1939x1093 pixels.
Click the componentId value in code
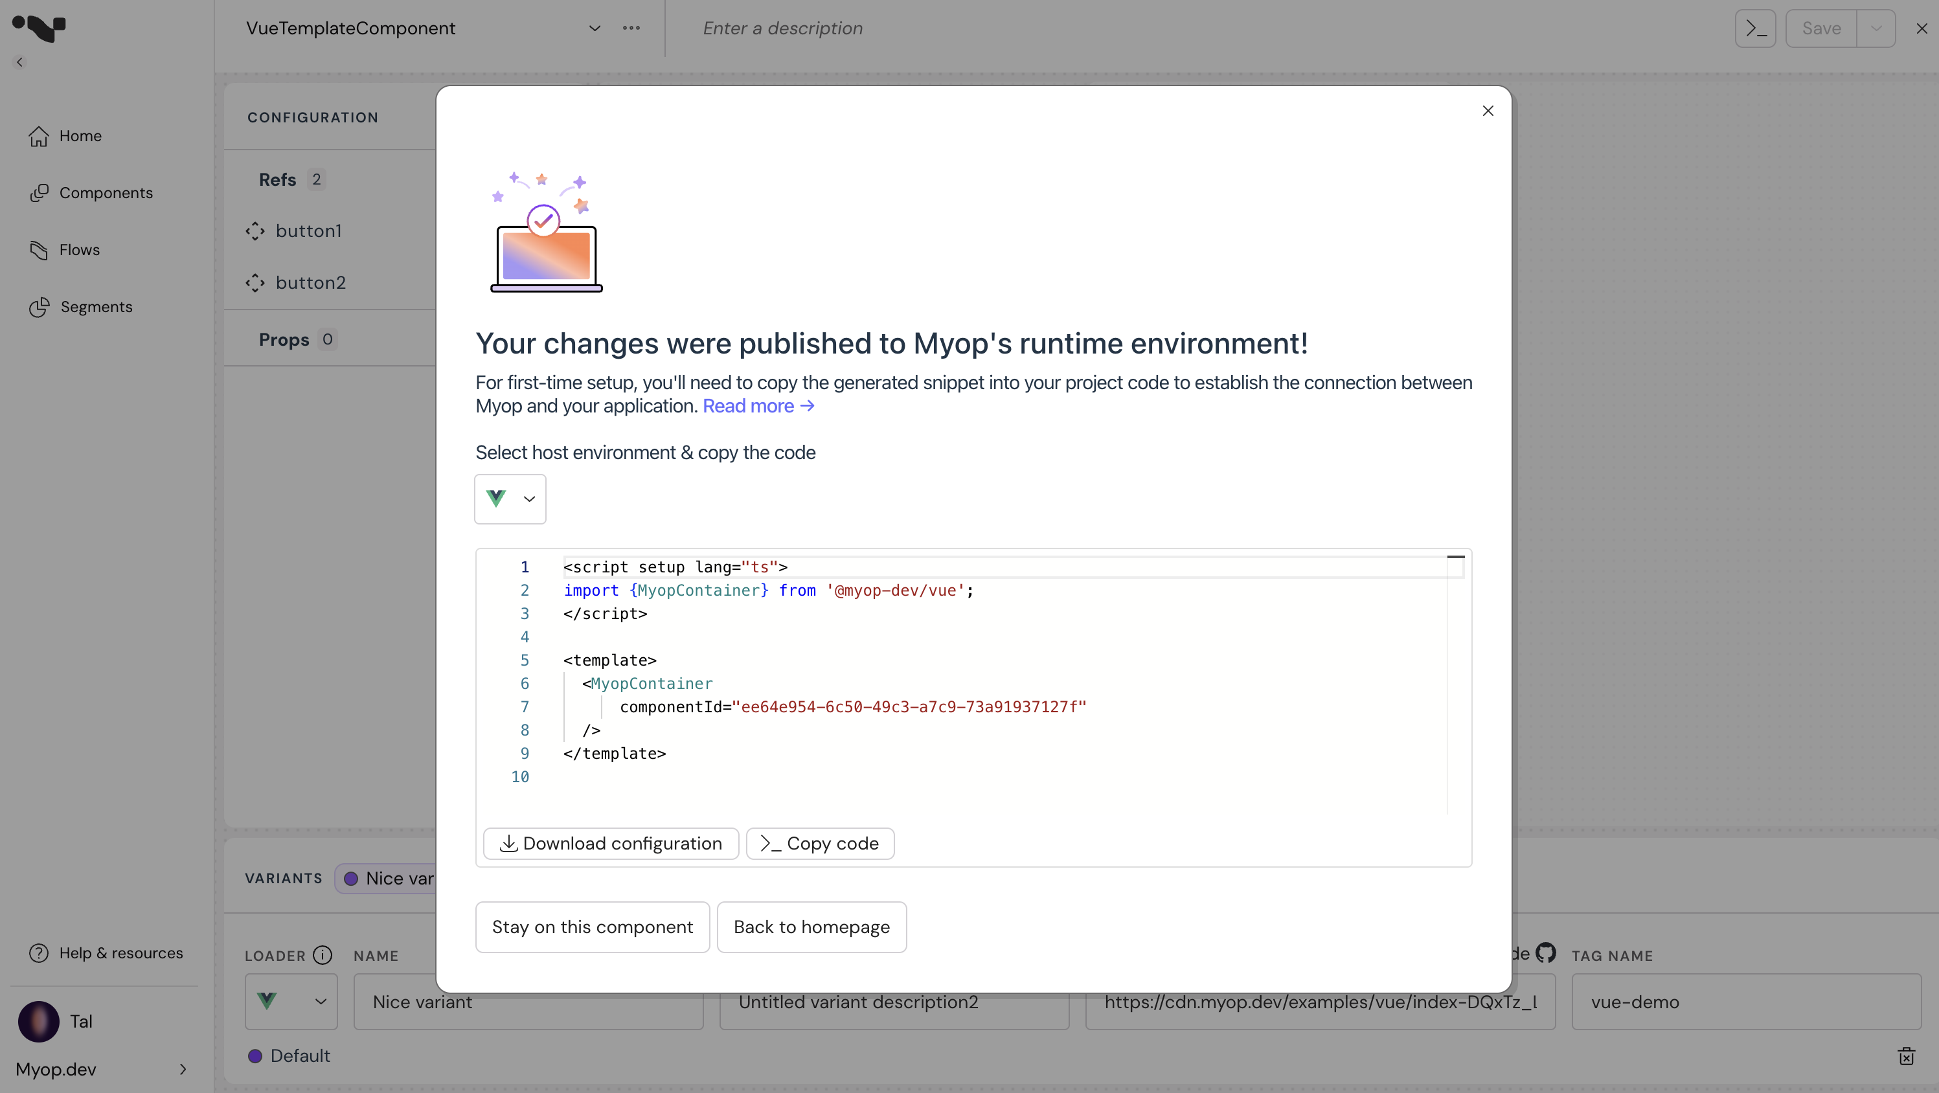coord(909,707)
